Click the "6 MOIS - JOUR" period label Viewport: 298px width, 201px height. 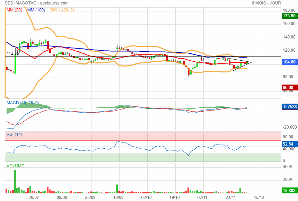tap(266, 3)
